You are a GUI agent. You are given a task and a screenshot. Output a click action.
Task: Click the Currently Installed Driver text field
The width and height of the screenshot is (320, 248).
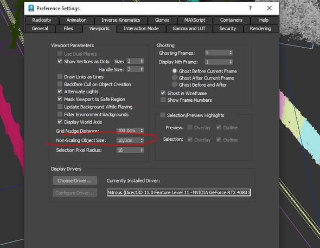[x=179, y=192]
